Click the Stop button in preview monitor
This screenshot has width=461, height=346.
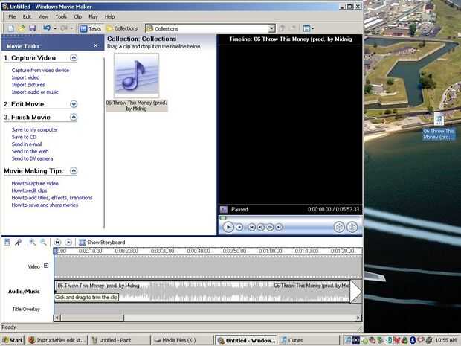coord(239,227)
